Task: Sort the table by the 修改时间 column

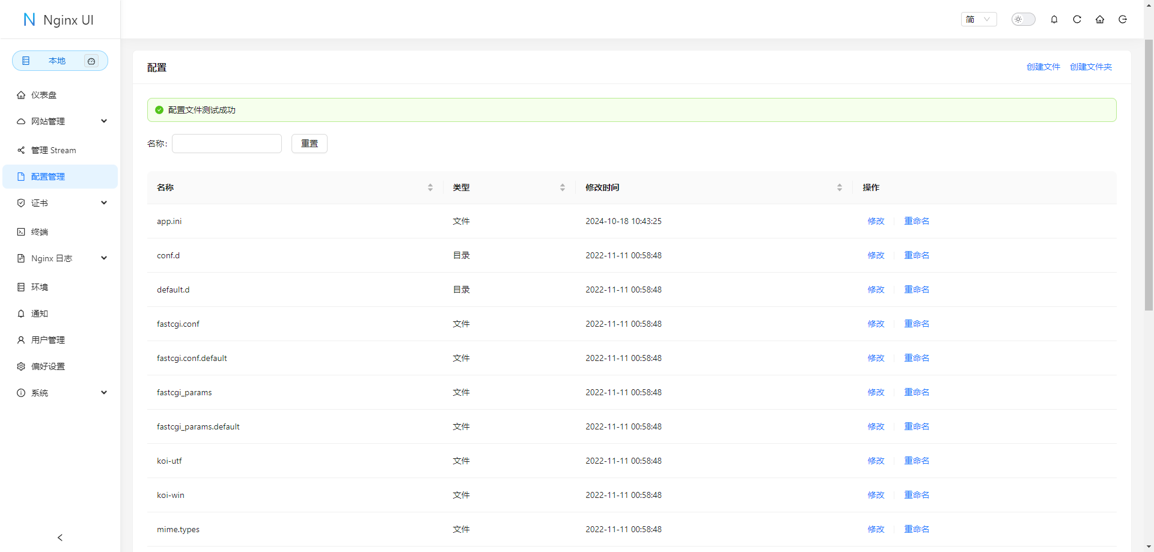Action: click(839, 187)
